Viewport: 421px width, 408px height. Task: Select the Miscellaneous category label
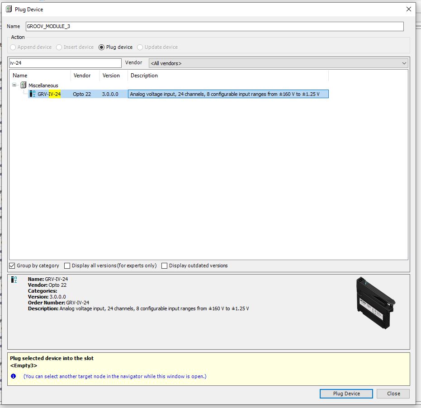[x=43, y=85]
